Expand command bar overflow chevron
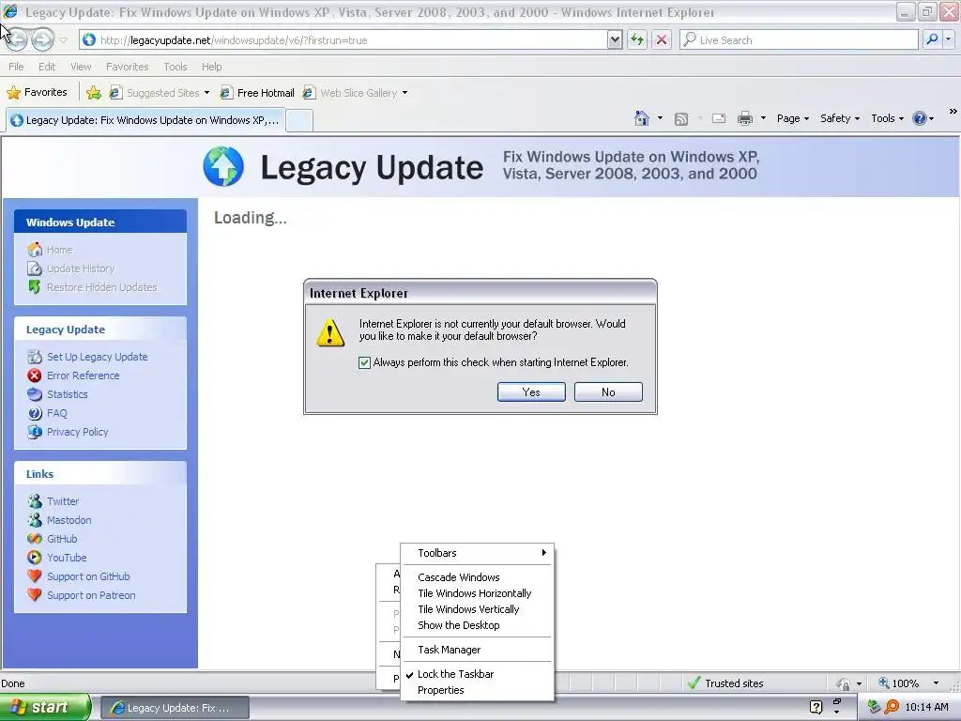The image size is (961, 721). coord(953,112)
